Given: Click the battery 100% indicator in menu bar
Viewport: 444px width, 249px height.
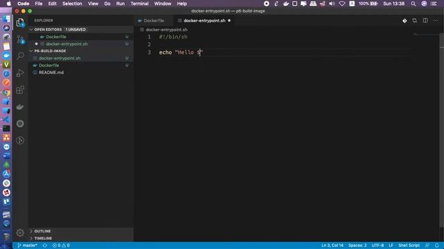Looking at the screenshot, I should pos(368,3).
